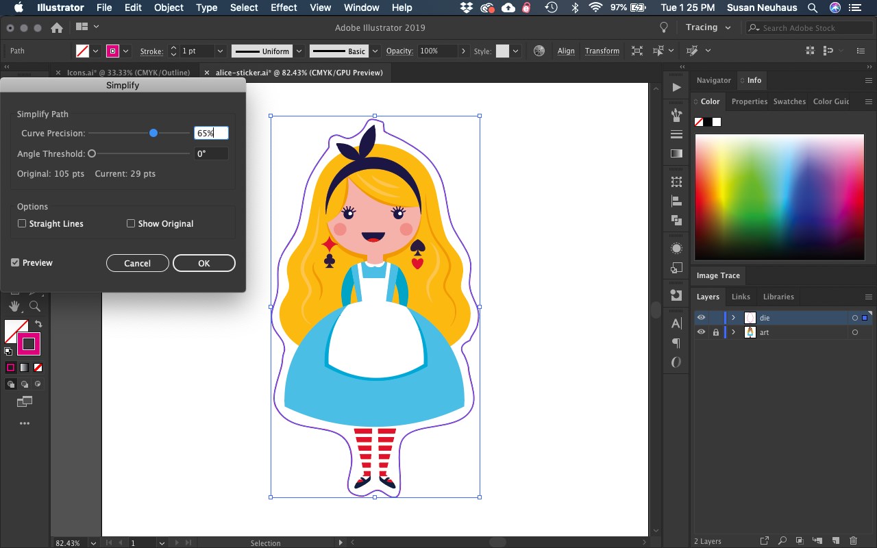Viewport: 877px width, 548px height.
Task: Open the Tracing workspace dropdown
Action: pyautogui.click(x=708, y=27)
